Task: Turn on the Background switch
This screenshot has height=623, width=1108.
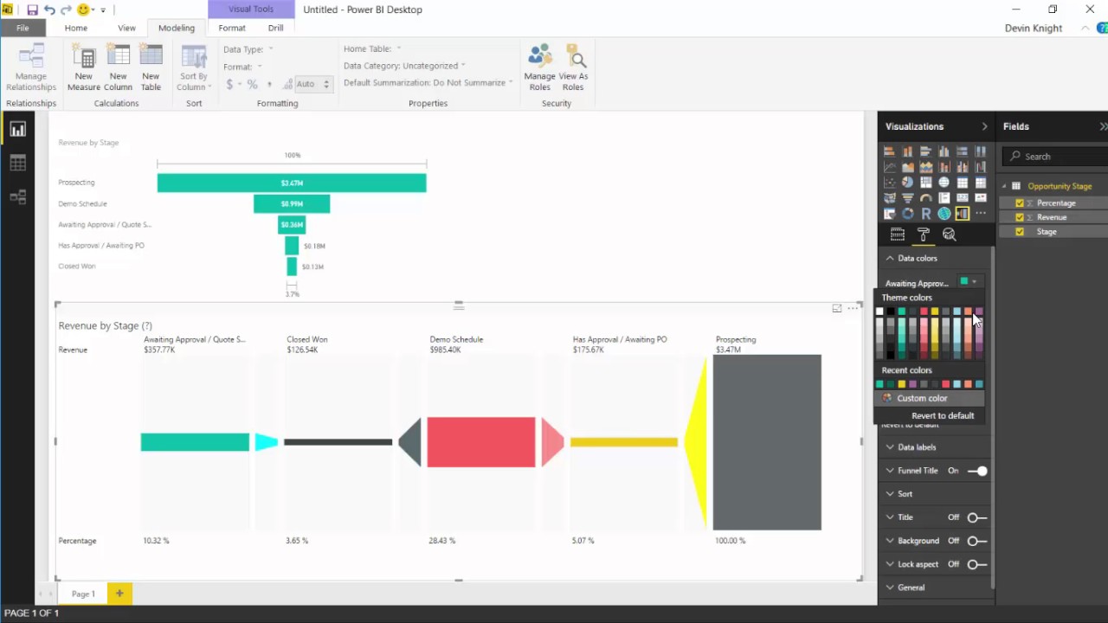Action: point(977,541)
